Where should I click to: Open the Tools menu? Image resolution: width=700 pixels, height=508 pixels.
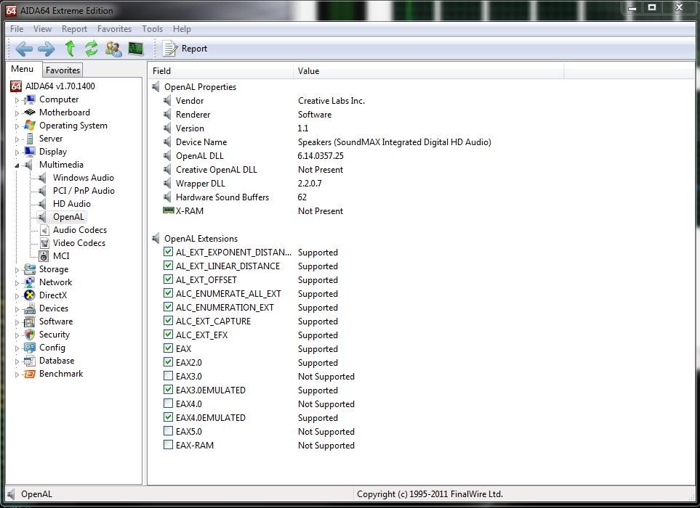tap(152, 29)
